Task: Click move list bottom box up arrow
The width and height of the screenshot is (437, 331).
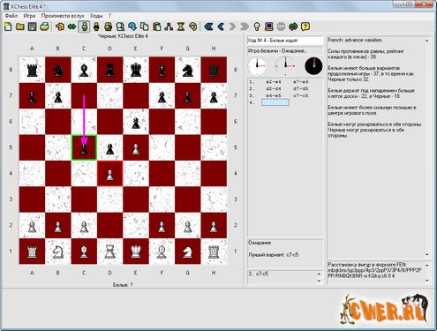Action: [319, 274]
